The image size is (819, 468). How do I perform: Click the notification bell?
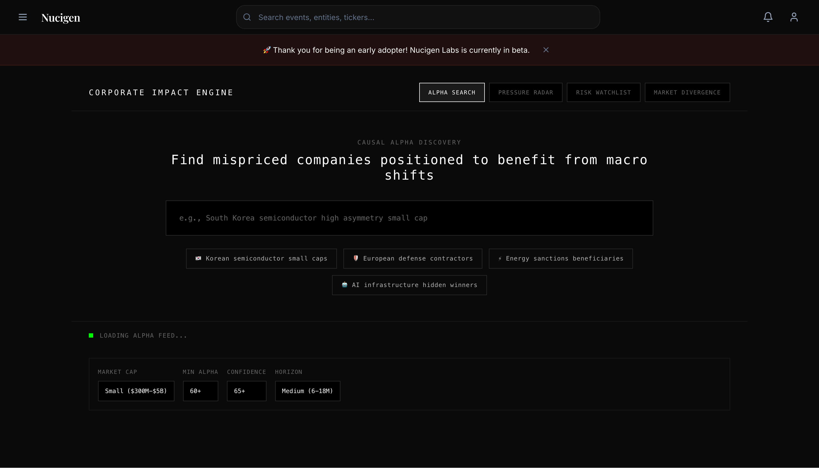click(x=768, y=17)
